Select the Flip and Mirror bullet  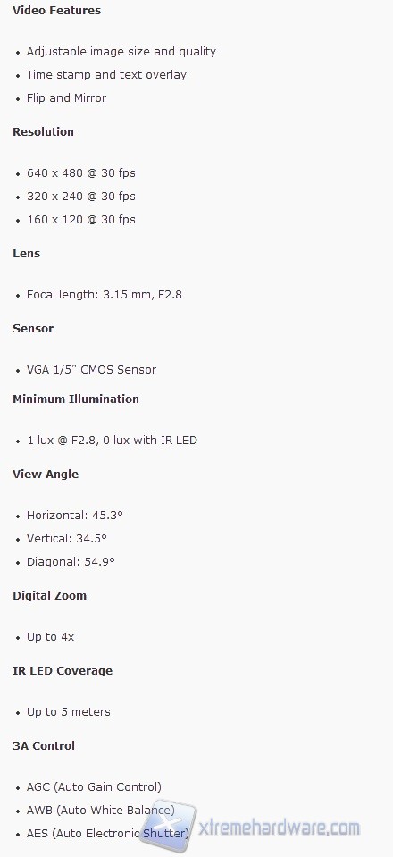[x=67, y=97]
